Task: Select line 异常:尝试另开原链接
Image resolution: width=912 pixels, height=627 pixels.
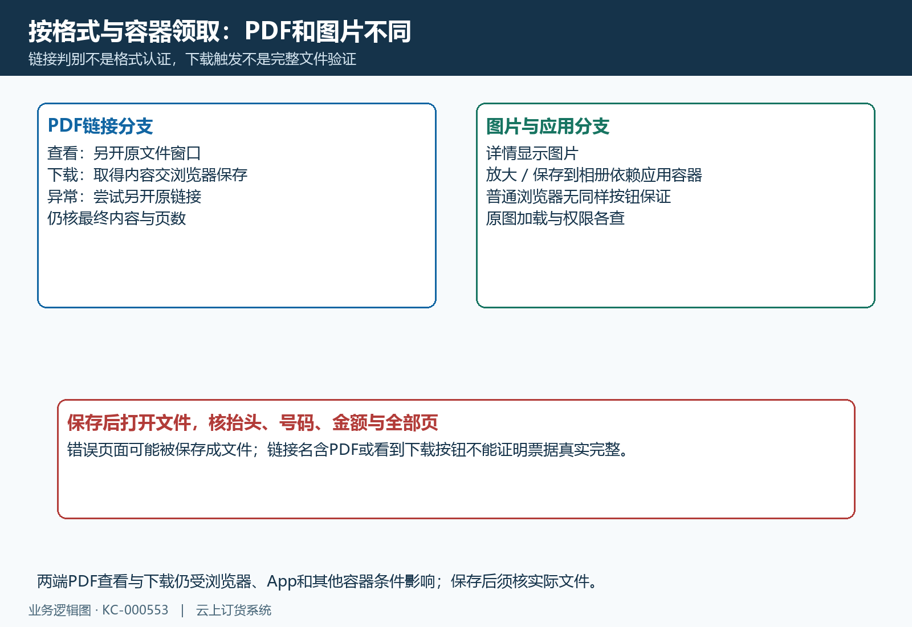Action: pos(124,197)
